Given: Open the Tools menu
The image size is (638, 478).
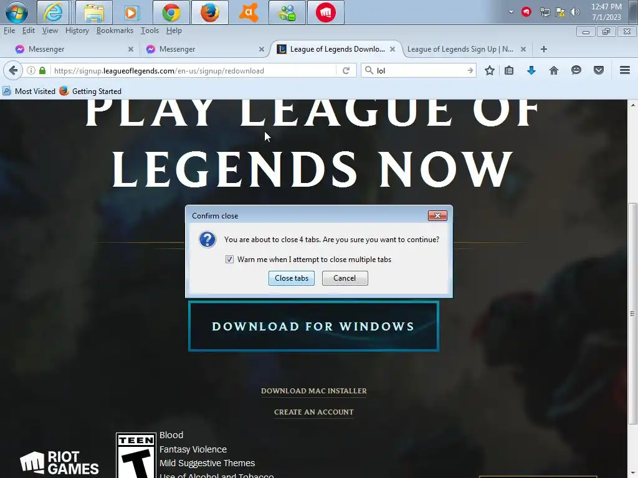Looking at the screenshot, I should coord(150,30).
